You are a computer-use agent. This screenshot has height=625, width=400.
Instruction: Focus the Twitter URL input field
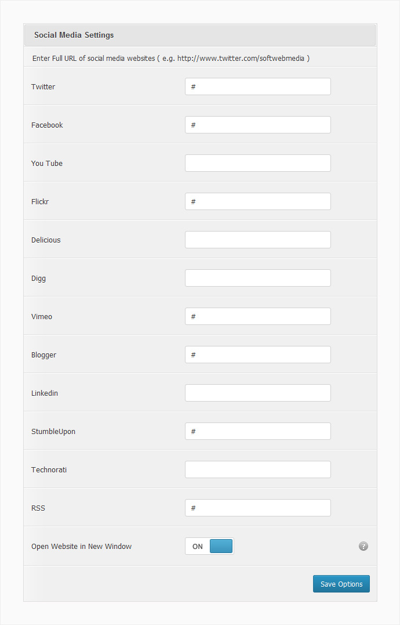point(258,86)
